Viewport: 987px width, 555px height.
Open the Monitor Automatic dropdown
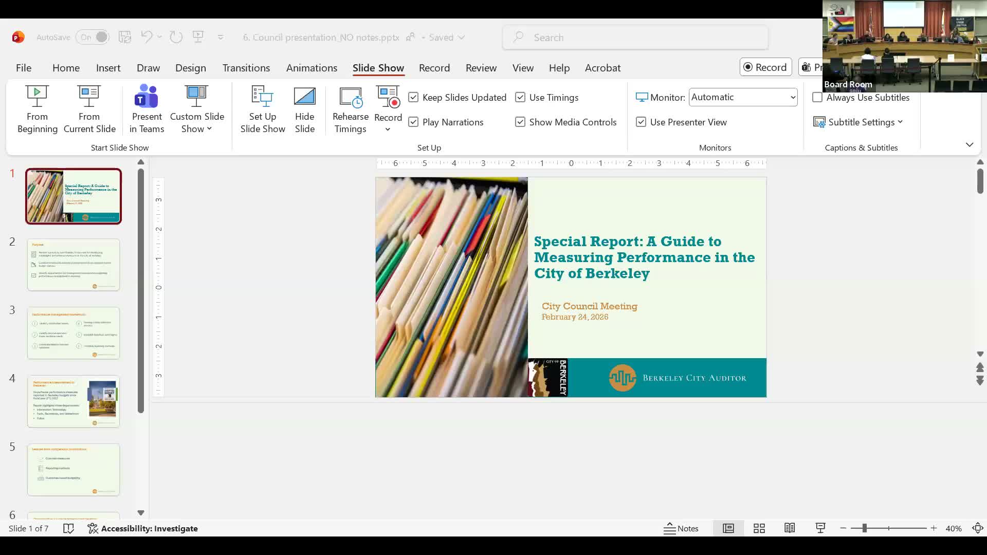(x=743, y=97)
